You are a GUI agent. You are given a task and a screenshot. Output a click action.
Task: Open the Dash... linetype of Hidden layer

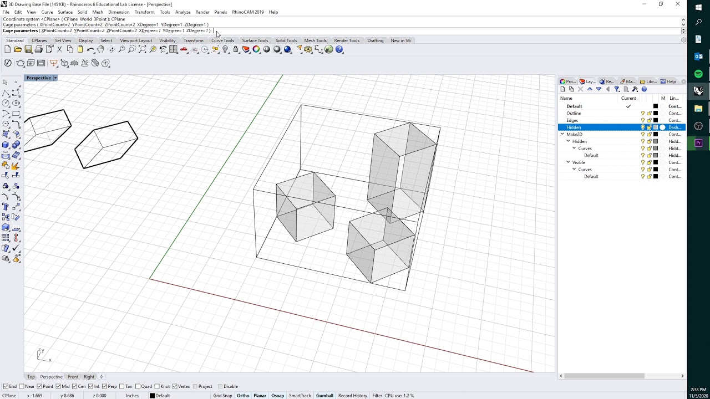[674, 127]
